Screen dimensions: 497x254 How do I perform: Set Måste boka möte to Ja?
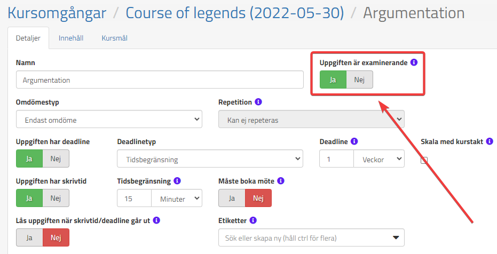click(x=232, y=198)
